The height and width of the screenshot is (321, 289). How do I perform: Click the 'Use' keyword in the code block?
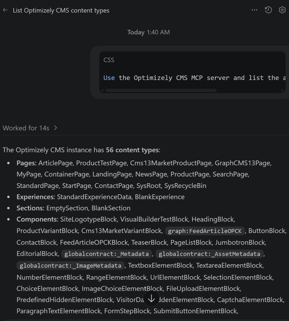109,78
